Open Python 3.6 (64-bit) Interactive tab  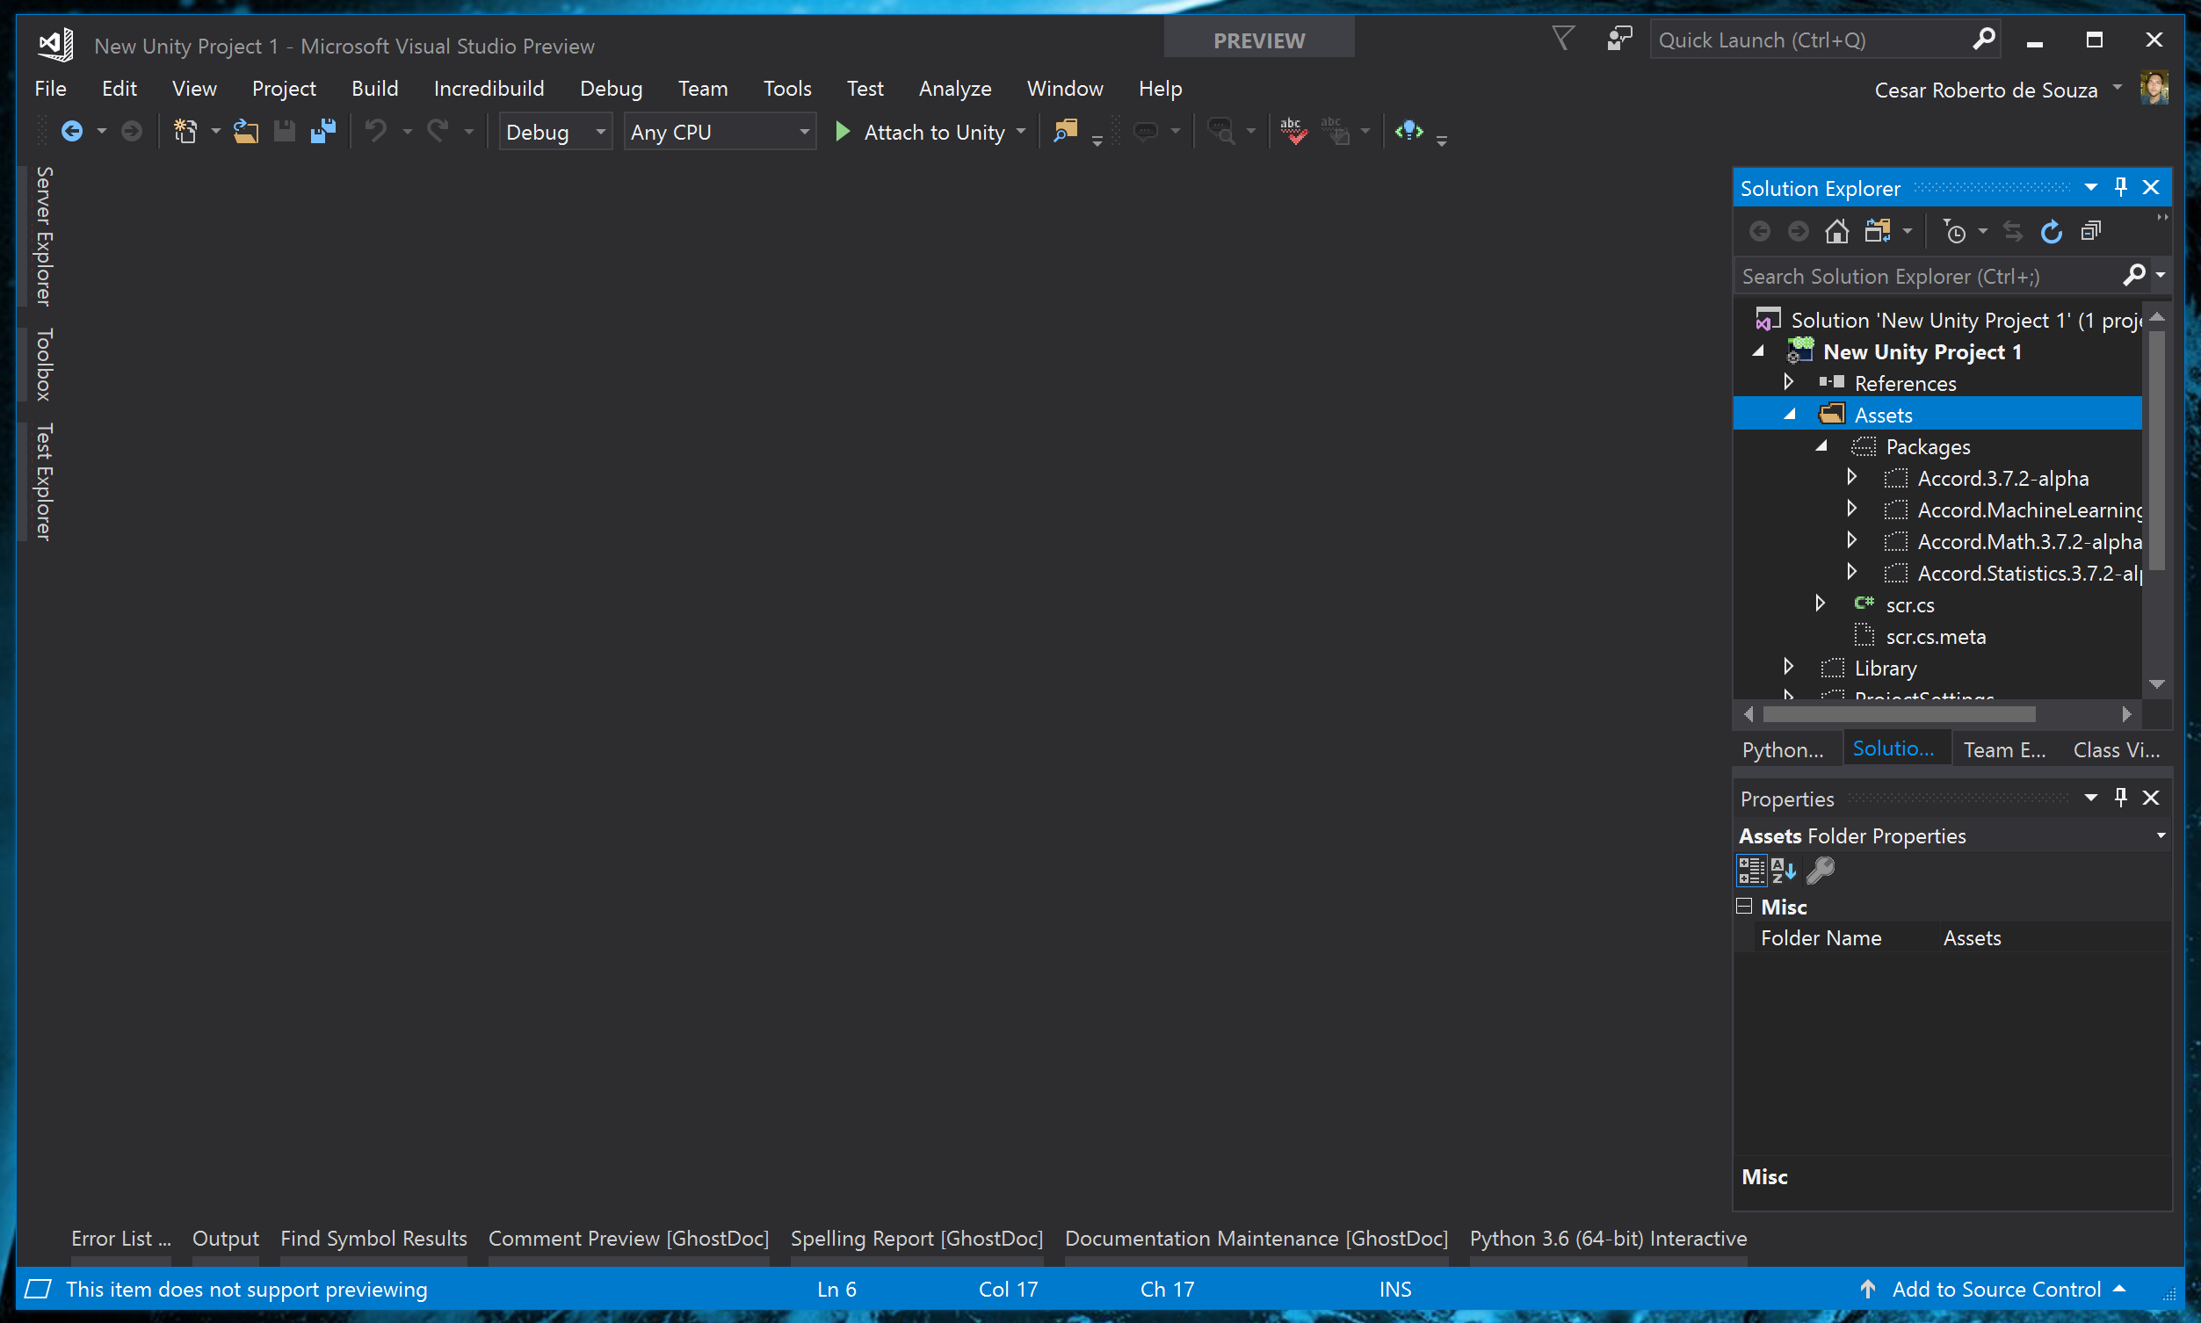click(x=1607, y=1239)
